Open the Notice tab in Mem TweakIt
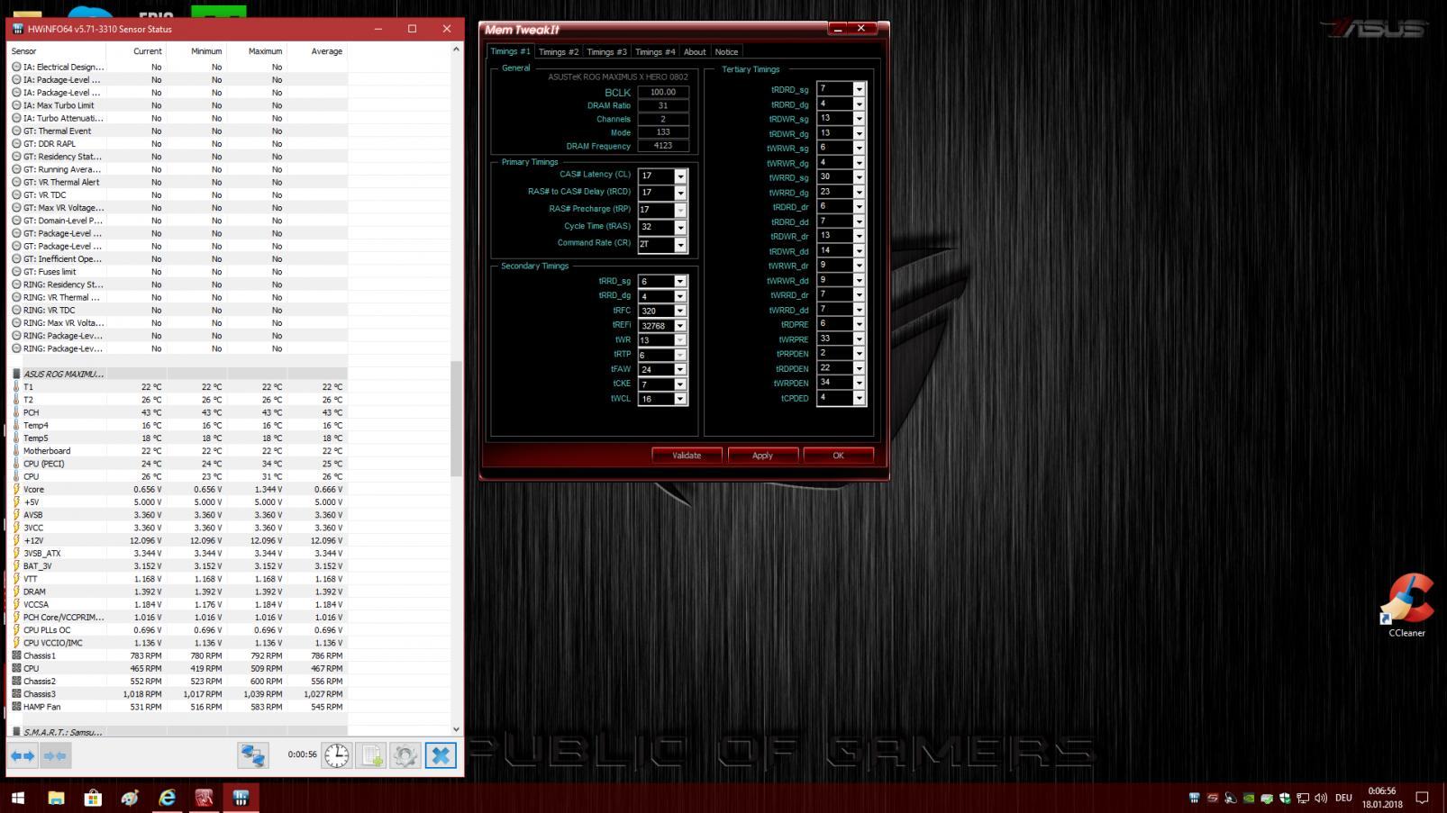Viewport: 1447px width, 813px height. [x=726, y=52]
